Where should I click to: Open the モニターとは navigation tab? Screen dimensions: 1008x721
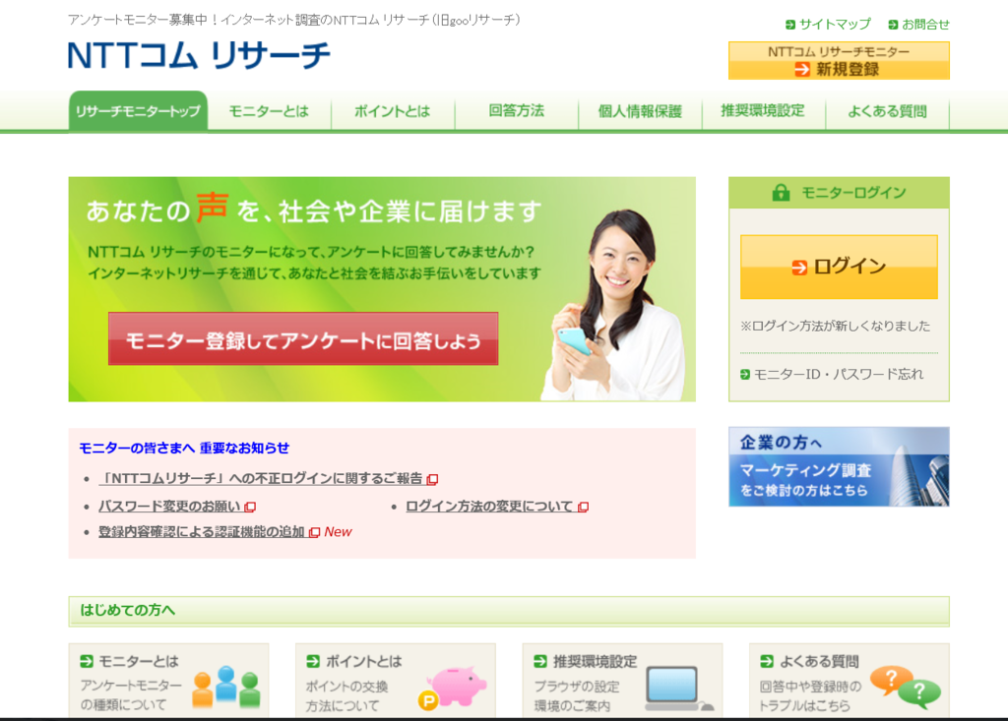click(270, 111)
